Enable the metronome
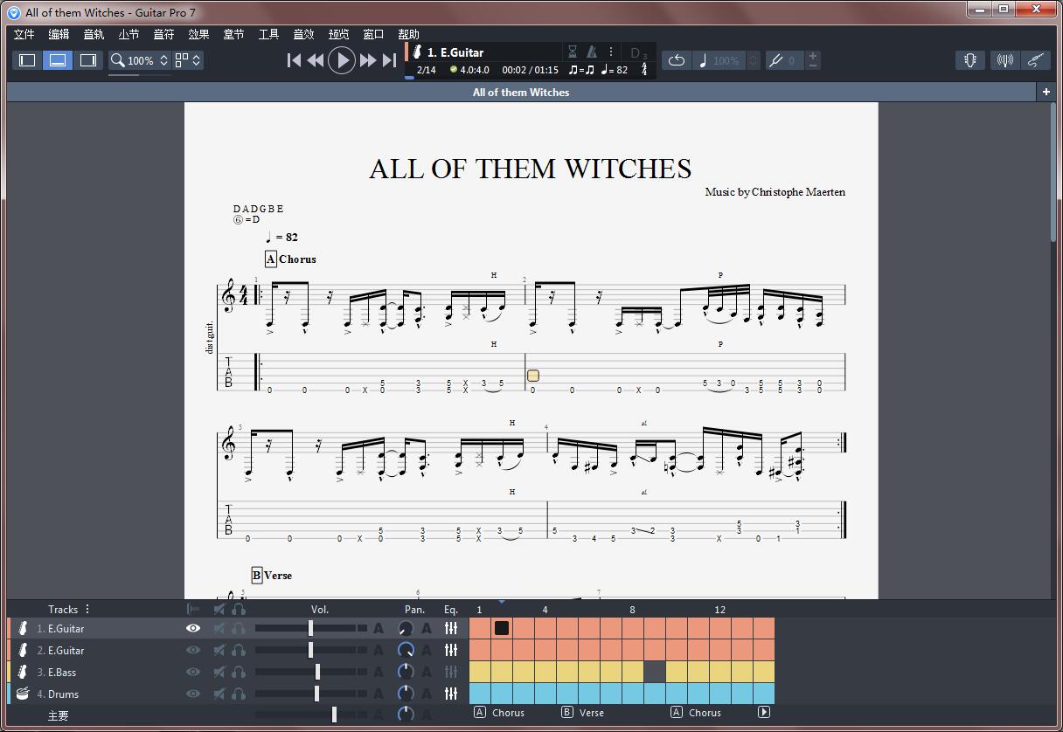This screenshot has height=732, width=1063. pyautogui.click(x=593, y=52)
